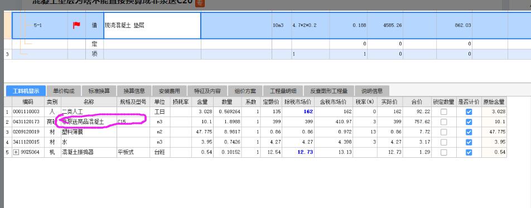Select the 5-1 code cell

pos(40,26)
